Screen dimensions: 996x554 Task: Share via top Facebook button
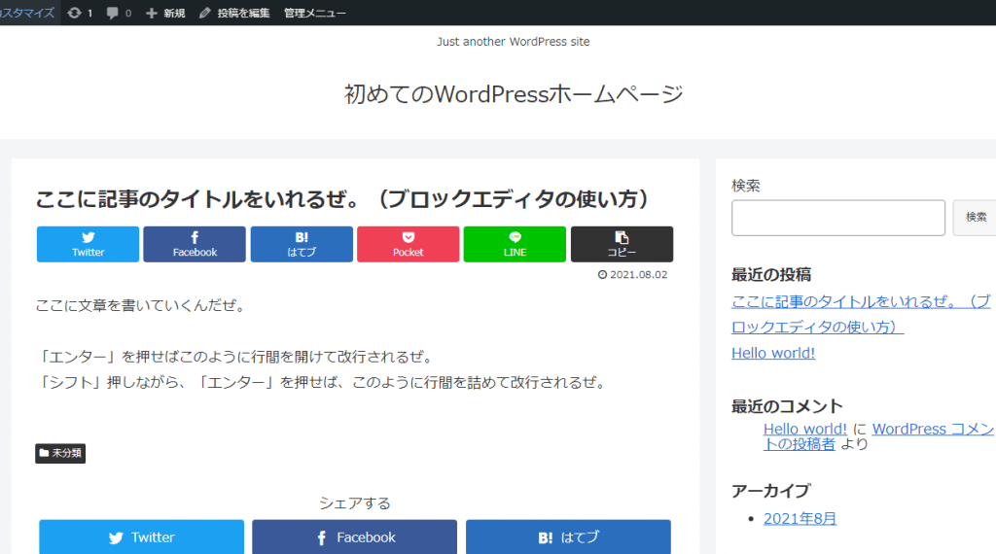195,244
